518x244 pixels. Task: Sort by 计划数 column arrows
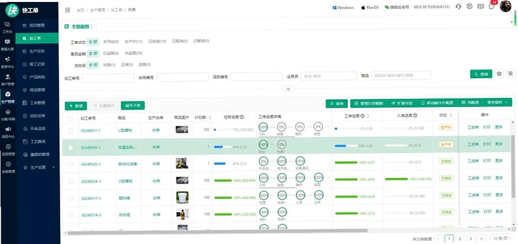[x=210, y=117]
